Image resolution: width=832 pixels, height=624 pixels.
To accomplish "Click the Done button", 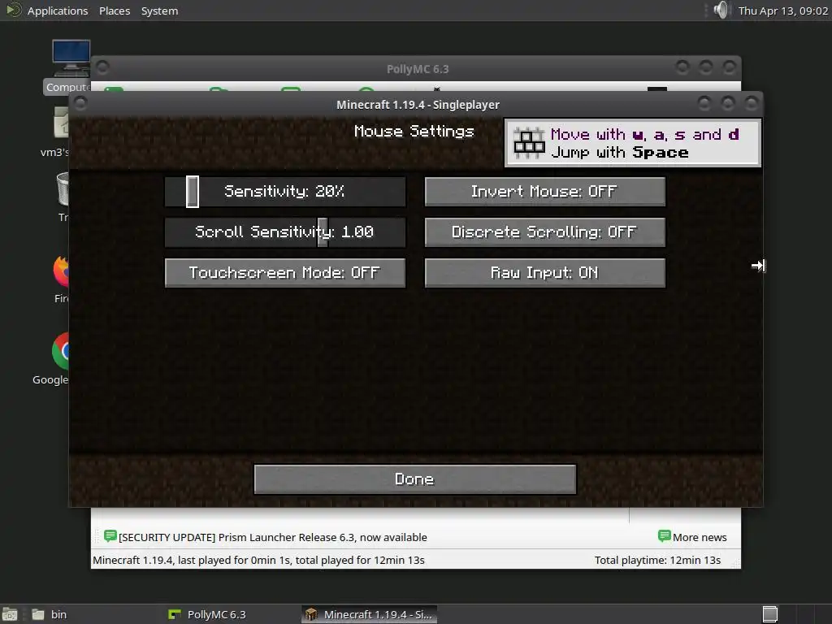I will 415,479.
